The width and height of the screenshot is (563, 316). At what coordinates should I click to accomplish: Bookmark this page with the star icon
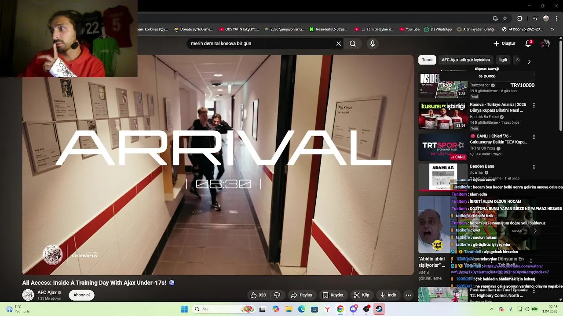505,18
